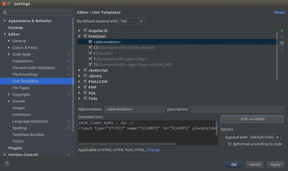Focus the settings search field
The image size is (288, 171).
pos(37,12)
